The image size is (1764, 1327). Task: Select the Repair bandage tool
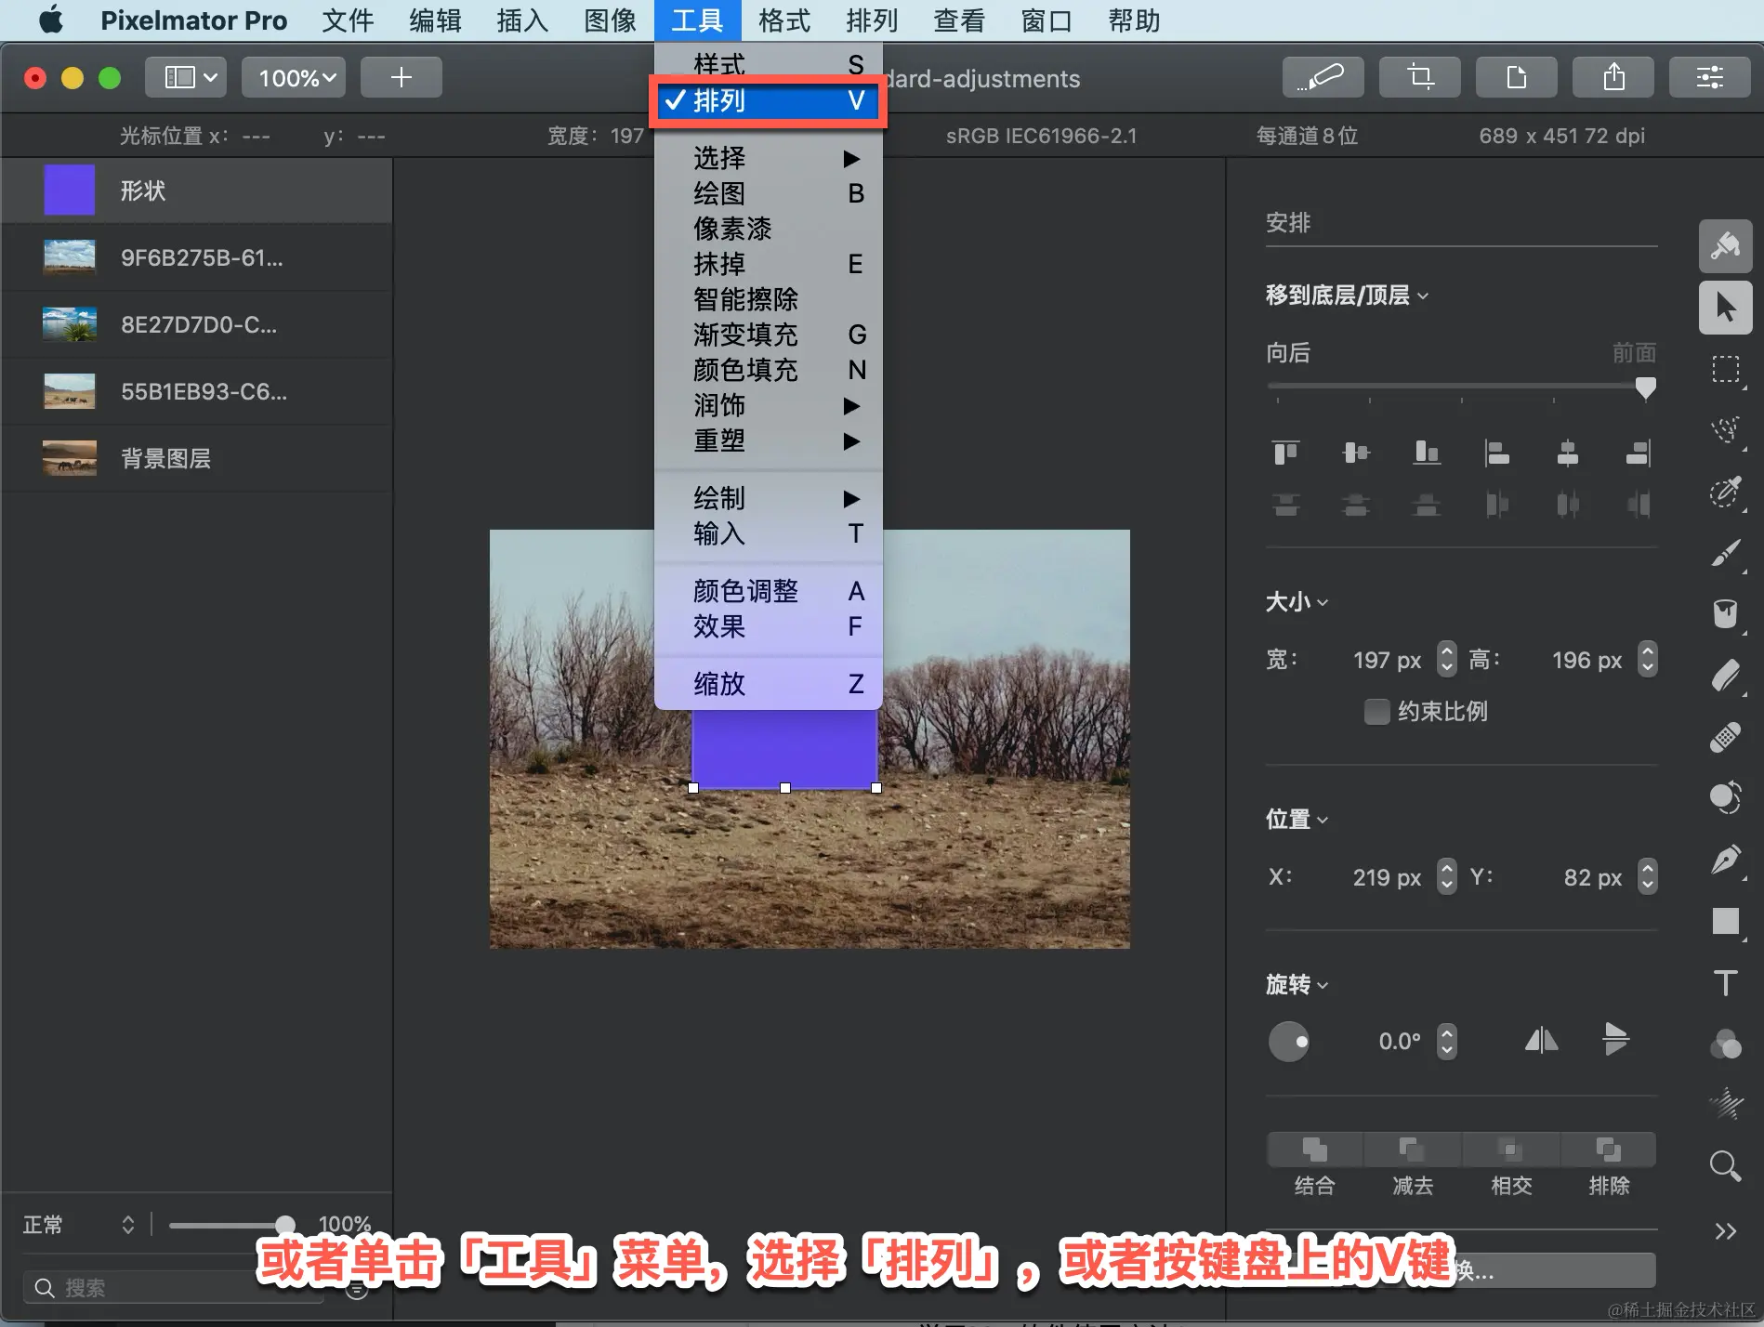coord(1726,737)
